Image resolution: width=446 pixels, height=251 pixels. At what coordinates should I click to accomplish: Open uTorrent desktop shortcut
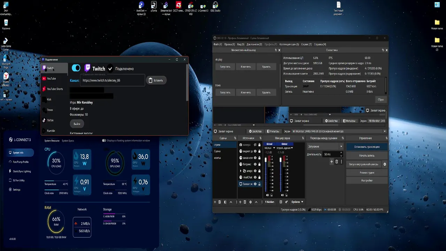pyautogui.click(x=154, y=7)
